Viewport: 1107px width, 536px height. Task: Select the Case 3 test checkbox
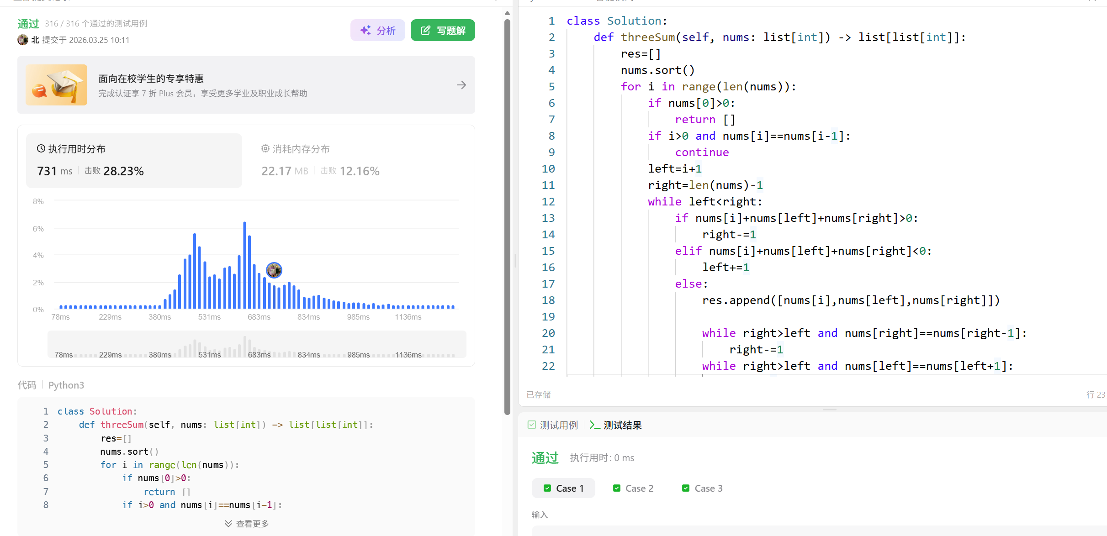click(x=686, y=488)
